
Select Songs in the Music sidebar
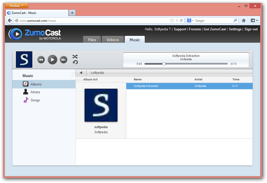click(x=44, y=100)
